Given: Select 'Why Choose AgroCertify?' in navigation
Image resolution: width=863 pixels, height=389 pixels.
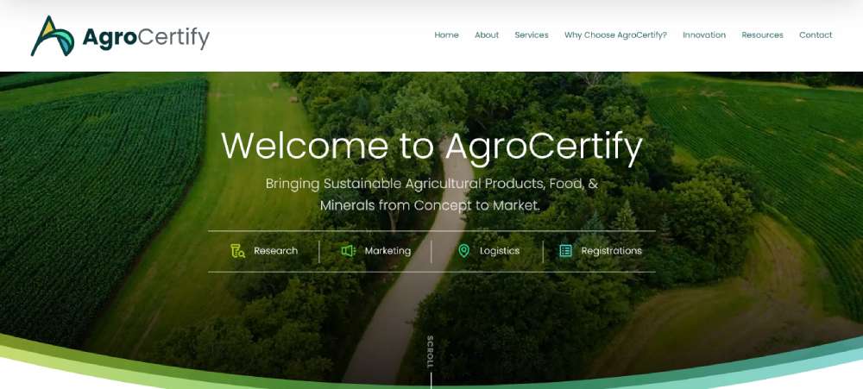Looking at the screenshot, I should click(615, 35).
